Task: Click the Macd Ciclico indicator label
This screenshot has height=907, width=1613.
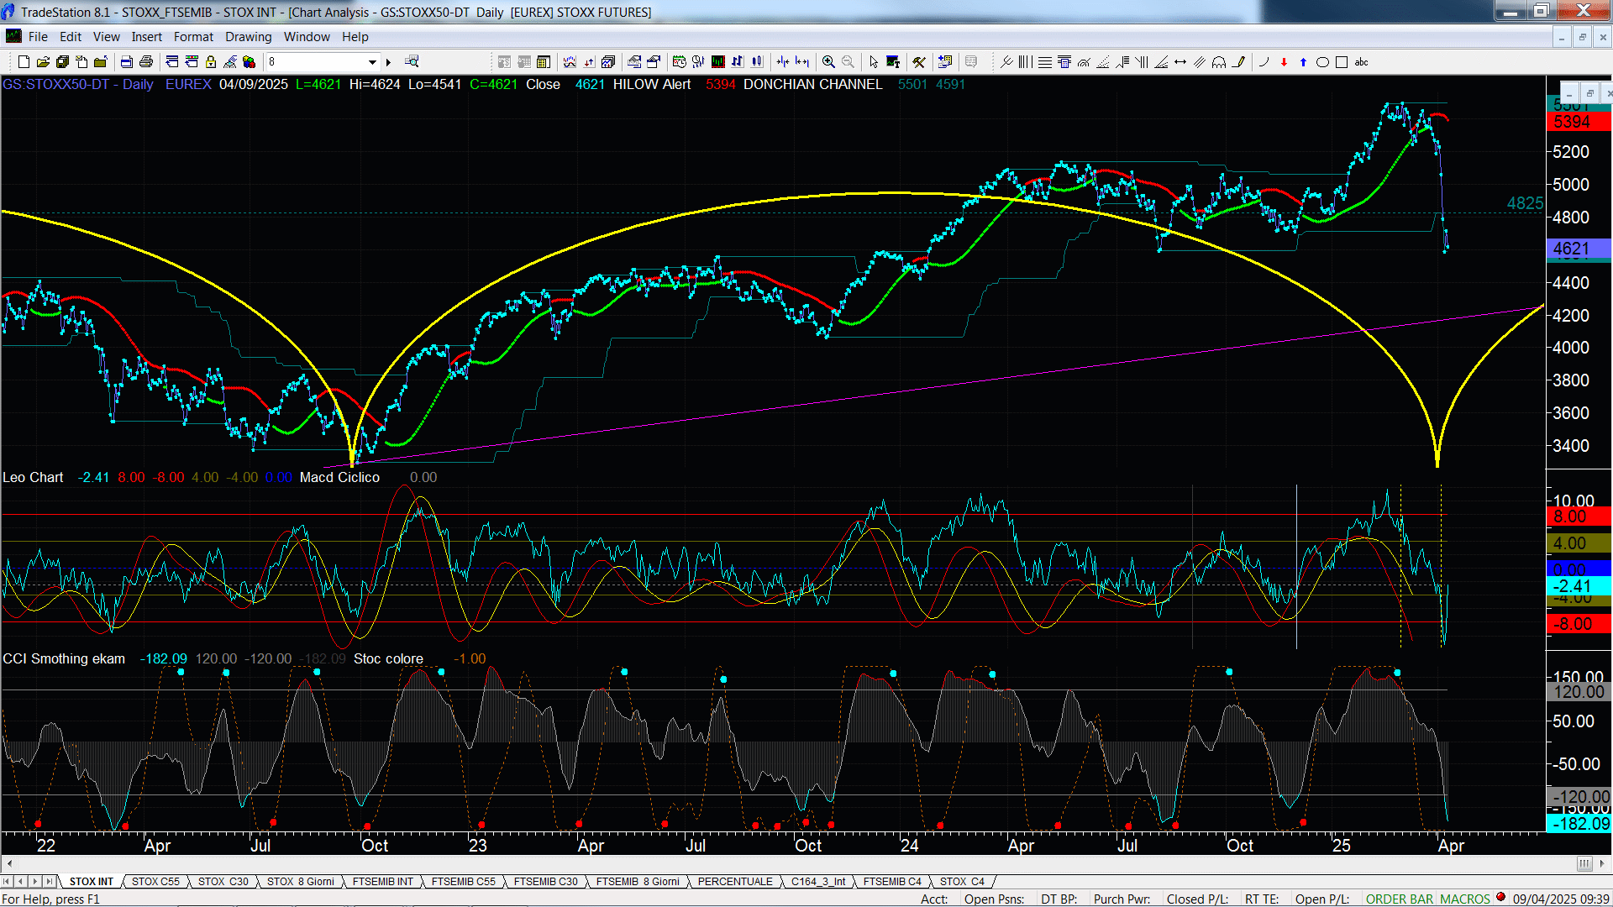Action: [x=339, y=477]
